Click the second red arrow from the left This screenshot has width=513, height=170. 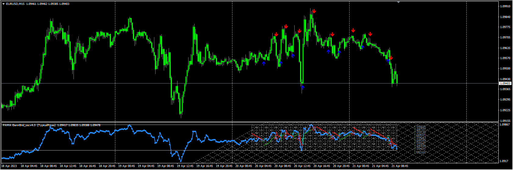pyautogui.click(x=286, y=27)
